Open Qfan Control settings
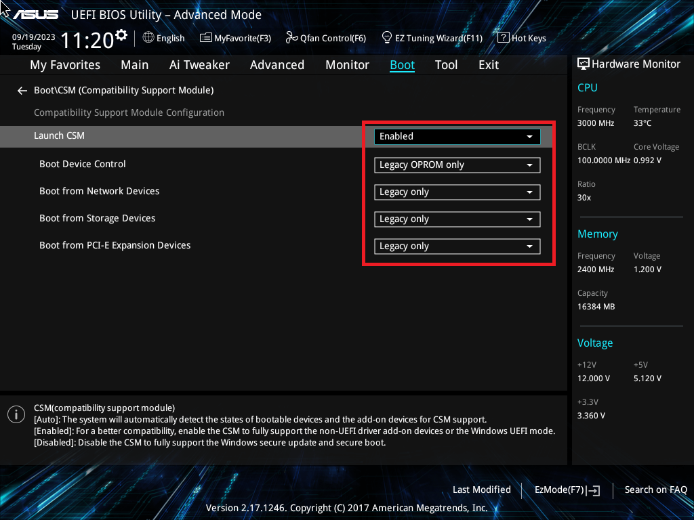Screen dimensions: 694x520 [325, 38]
